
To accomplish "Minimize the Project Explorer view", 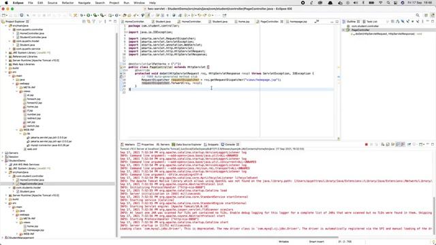I will [x=110, y=21].
